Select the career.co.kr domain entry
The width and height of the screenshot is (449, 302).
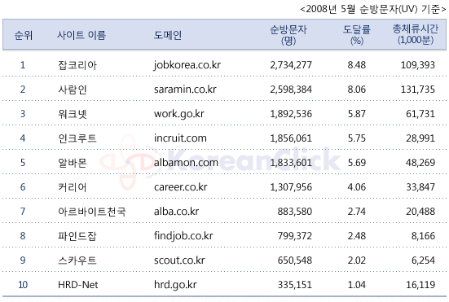click(180, 187)
